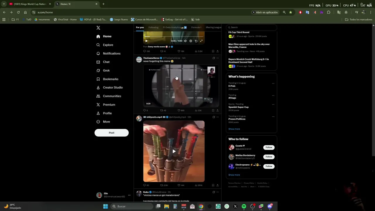Switch to F1 Data Analytics tab
This screenshot has width=375, height=211.
(x=175, y=28)
